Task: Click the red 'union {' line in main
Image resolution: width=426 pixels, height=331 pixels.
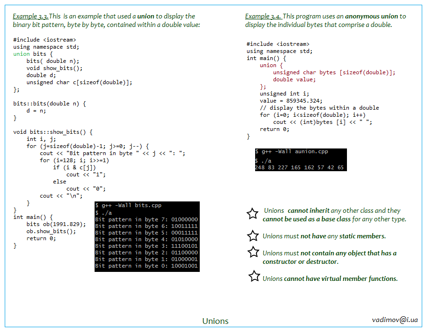Action: pyautogui.click(x=271, y=65)
